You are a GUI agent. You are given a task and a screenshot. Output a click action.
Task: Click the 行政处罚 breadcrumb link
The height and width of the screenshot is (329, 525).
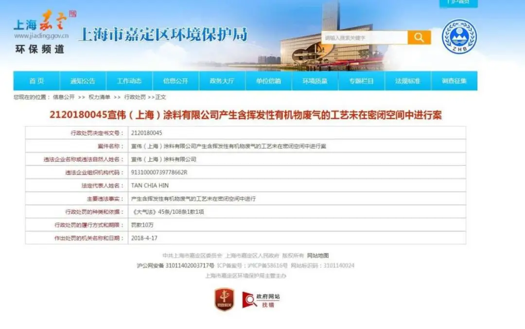click(135, 97)
